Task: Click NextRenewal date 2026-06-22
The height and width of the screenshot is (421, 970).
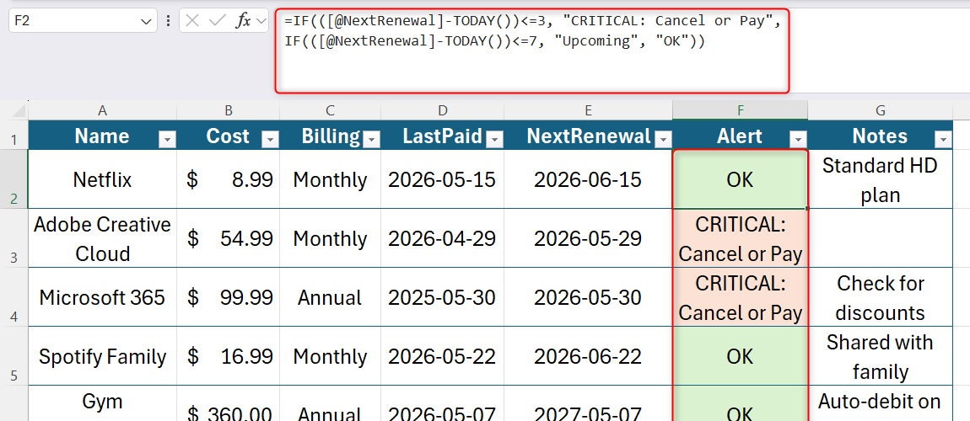Action: point(588,356)
